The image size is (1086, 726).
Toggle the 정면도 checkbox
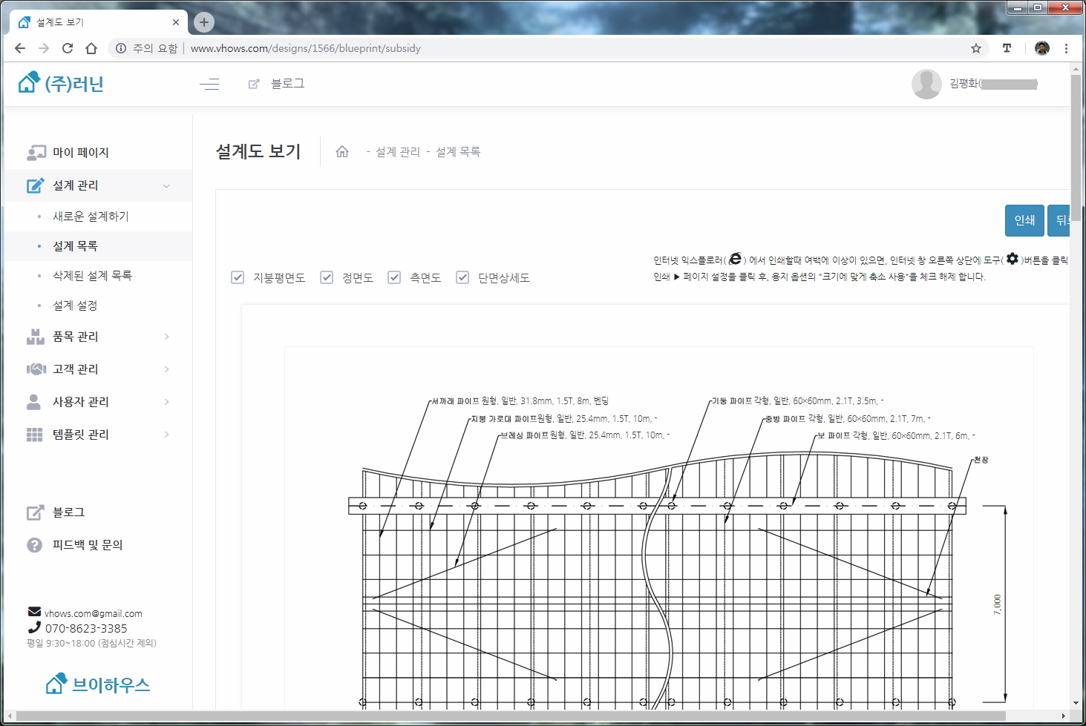(x=327, y=277)
